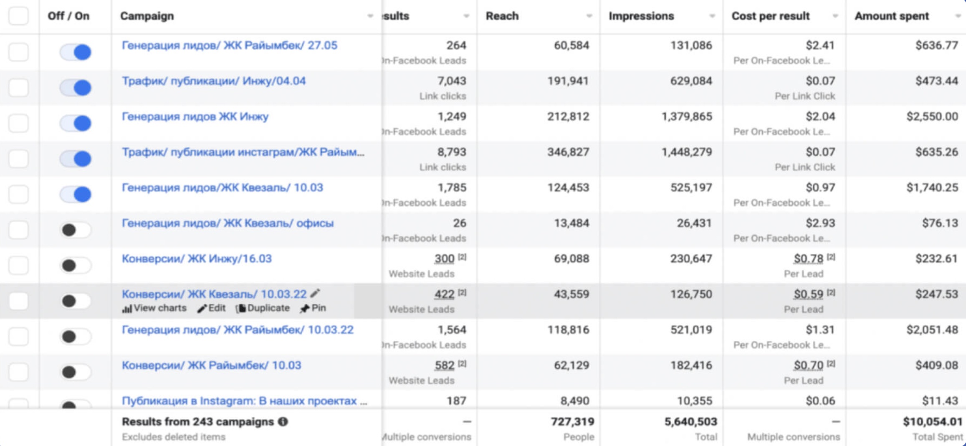Enable Генерация лидов/ ЖК Райымбек/ 10.03.22 campaign
Image resolution: width=966 pixels, height=446 pixels.
(x=76, y=336)
